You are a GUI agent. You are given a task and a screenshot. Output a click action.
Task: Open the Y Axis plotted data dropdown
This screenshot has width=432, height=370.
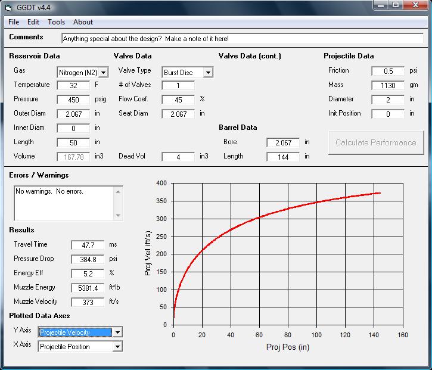coord(117,332)
